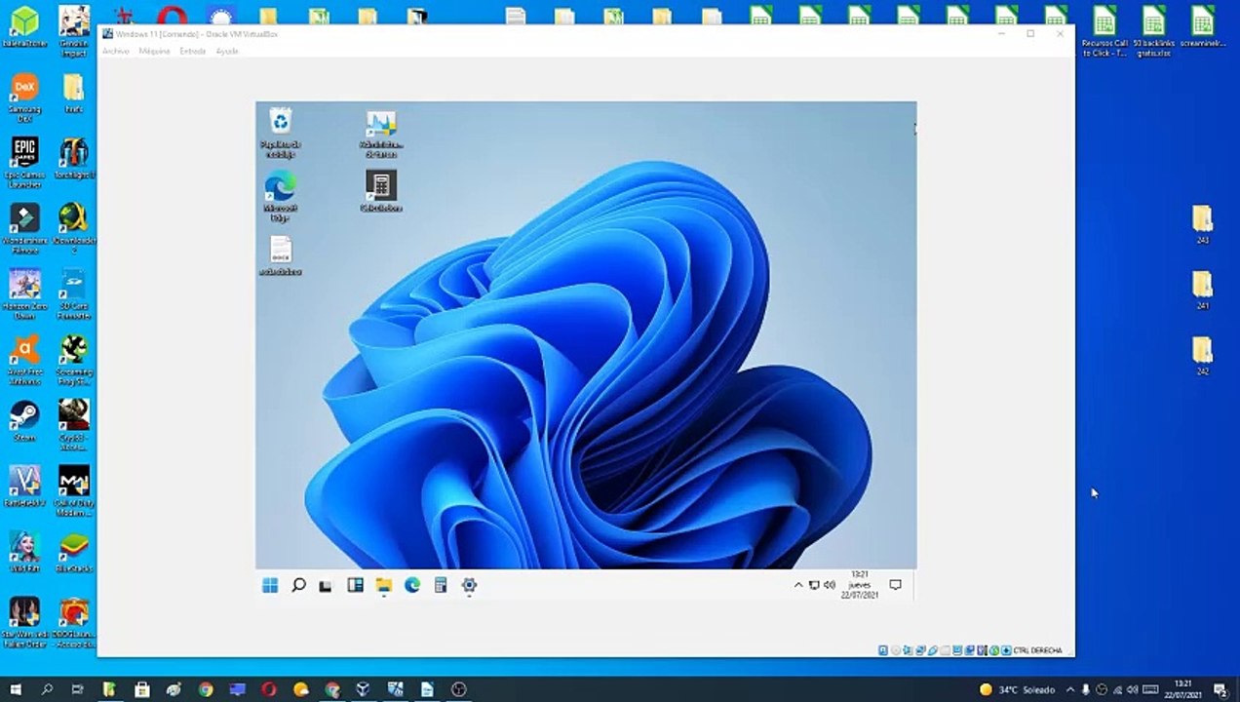
Task: Open Opera on host taskbar
Action: click(269, 689)
